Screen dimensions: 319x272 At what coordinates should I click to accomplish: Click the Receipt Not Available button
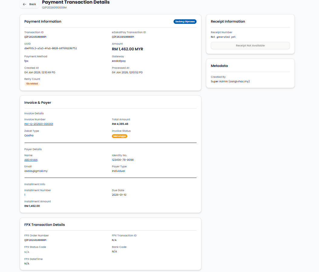tap(250, 46)
